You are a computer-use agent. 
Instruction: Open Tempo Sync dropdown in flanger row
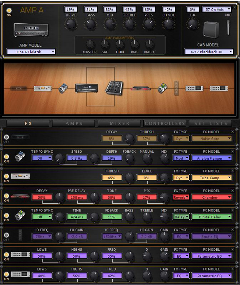tap(42, 158)
